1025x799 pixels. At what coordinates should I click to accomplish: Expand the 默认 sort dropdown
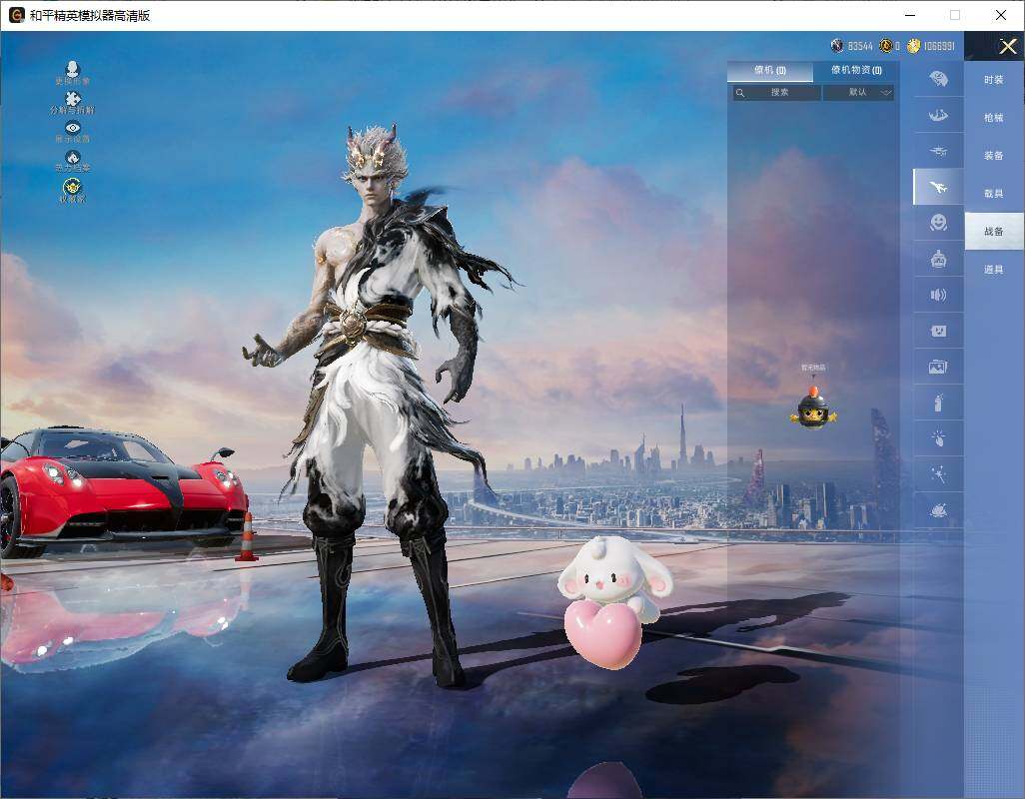tap(858, 93)
